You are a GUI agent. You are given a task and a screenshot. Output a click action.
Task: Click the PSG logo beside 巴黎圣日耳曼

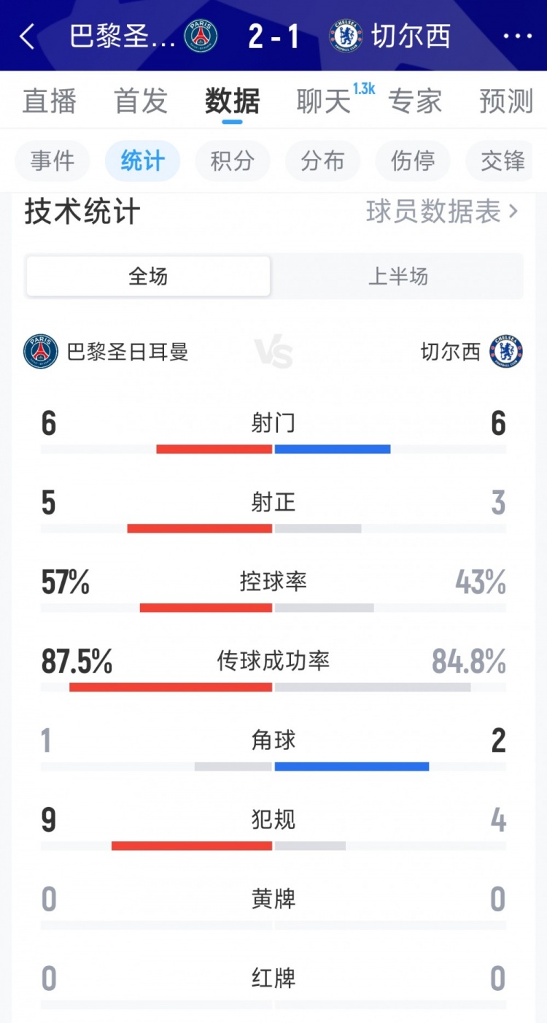[42, 351]
